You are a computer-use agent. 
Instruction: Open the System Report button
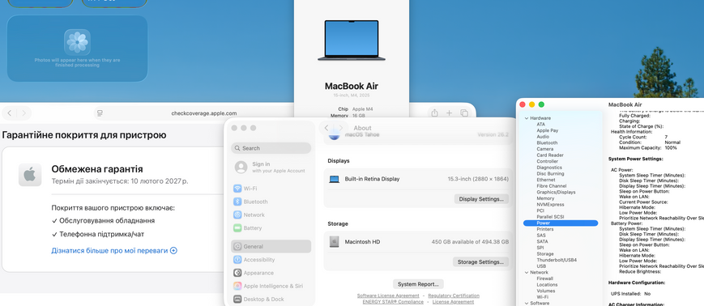418,284
